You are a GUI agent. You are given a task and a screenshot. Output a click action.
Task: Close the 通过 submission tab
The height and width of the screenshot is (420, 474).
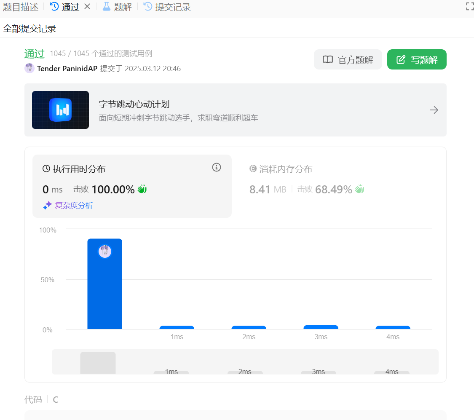coord(87,7)
